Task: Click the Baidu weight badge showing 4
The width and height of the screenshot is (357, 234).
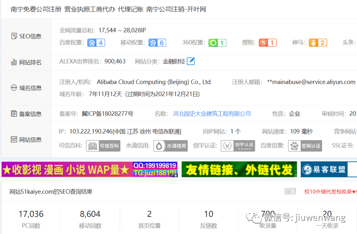Action: pyautogui.click(x=96, y=43)
